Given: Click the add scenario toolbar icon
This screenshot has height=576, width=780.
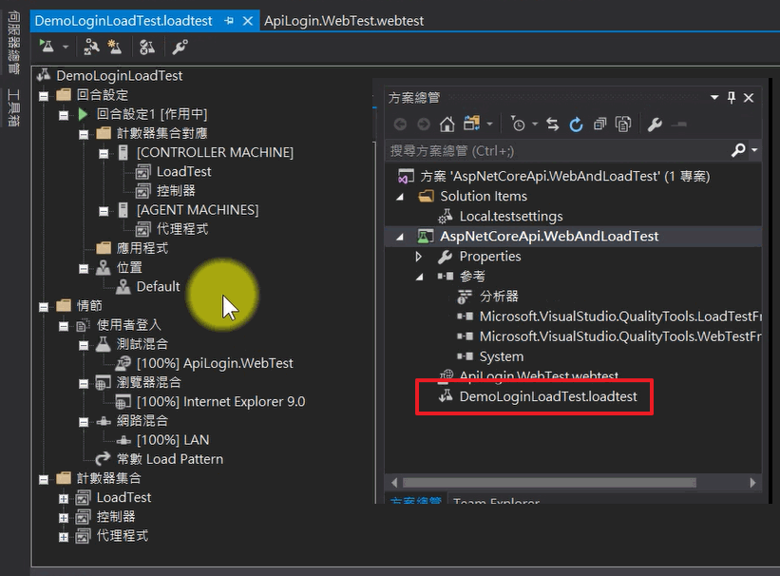Looking at the screenshot, I should (x=91, y=47).
